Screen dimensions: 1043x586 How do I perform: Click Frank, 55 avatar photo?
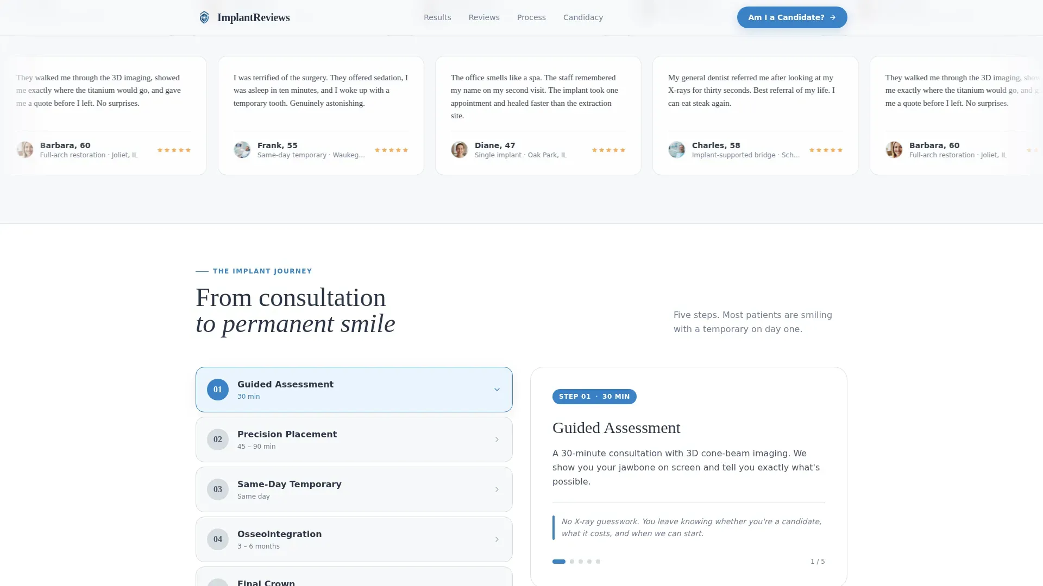pyautogui.click(x=242, y=150)
